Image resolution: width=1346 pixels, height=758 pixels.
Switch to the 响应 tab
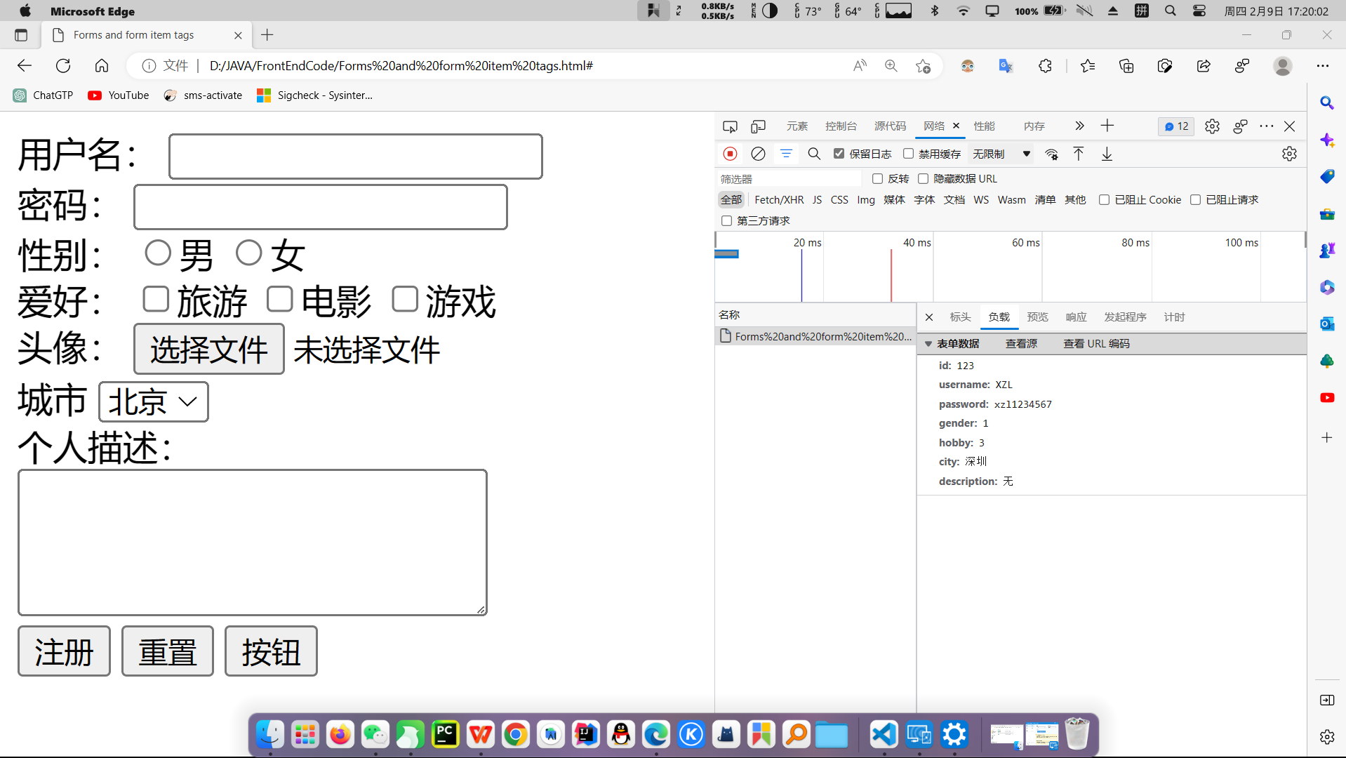point(1075,317)
